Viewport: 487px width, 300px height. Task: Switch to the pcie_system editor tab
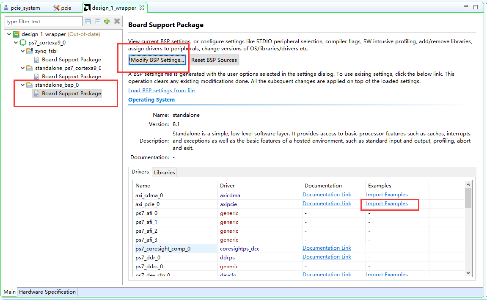coord(22,8)
